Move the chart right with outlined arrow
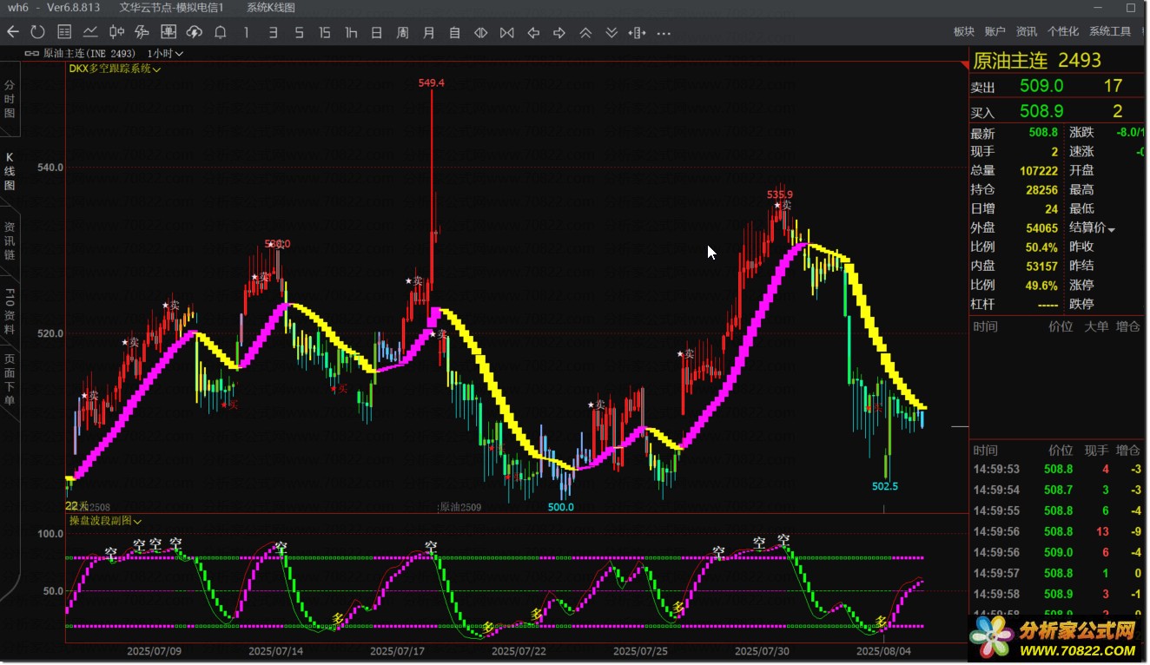This screenshot has height=665, width=1150. [559, 32]
